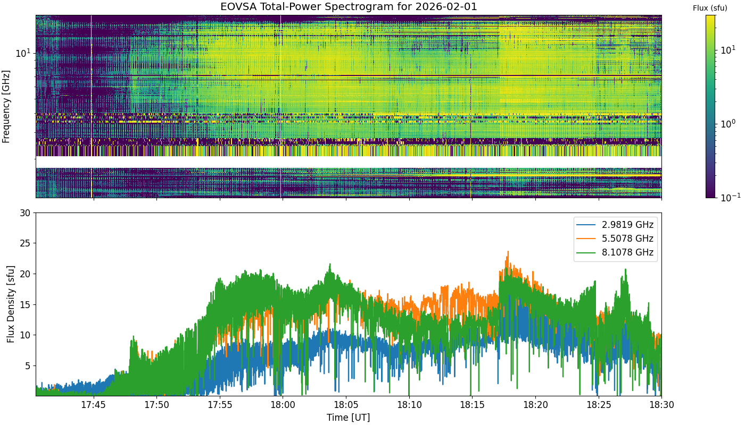Click the Frequency [GHz] axis label
Image resolution: width=745 pixels, height=425 pixels.
pos(6,106)
